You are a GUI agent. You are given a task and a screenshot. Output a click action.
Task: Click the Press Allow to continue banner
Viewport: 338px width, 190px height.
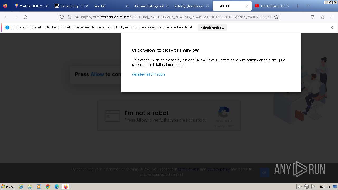[x=96, y=75]
